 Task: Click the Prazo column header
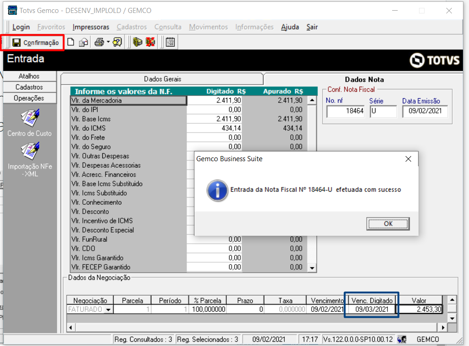pyautogui.click(x=245, y=300)
